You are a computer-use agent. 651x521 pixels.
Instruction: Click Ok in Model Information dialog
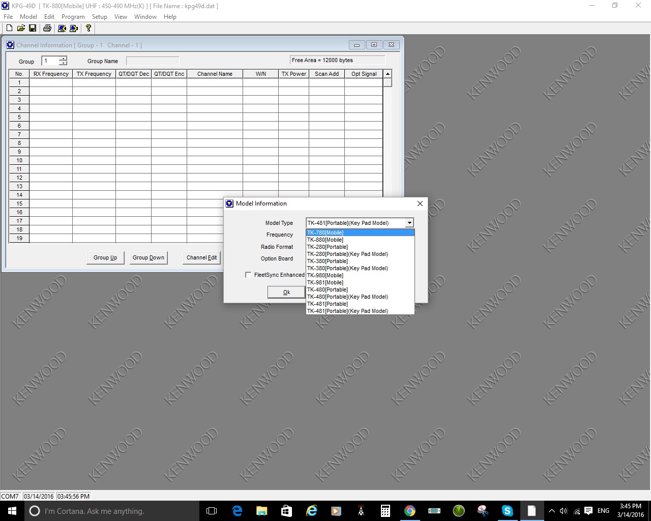coord(286,292)
